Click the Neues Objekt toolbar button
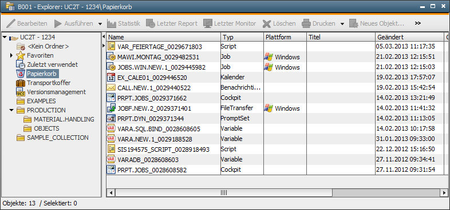Screen dimensions: 450x210 point(377,23)
